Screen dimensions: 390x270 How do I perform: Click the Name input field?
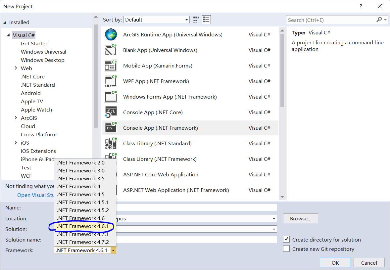click(196, 207)
